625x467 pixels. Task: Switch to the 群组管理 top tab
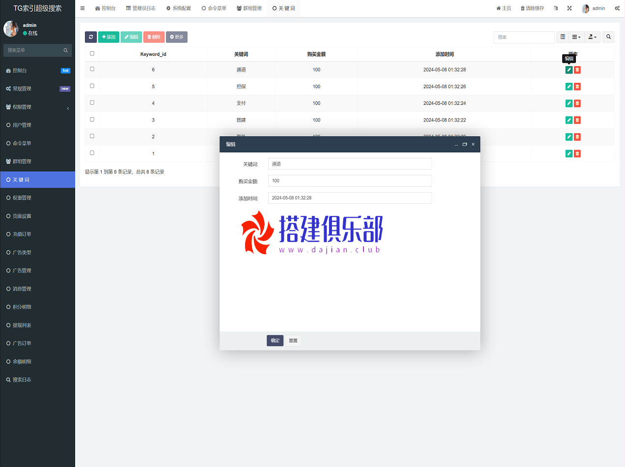pos(249,8)
